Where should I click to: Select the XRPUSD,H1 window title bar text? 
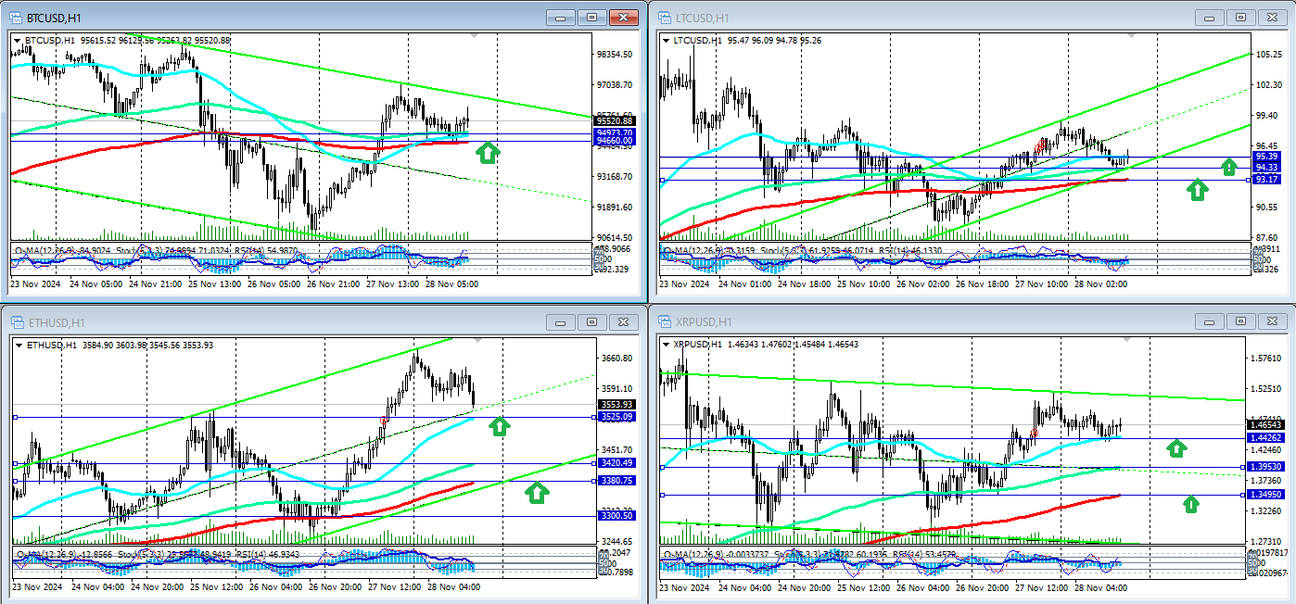click(703, 321)
